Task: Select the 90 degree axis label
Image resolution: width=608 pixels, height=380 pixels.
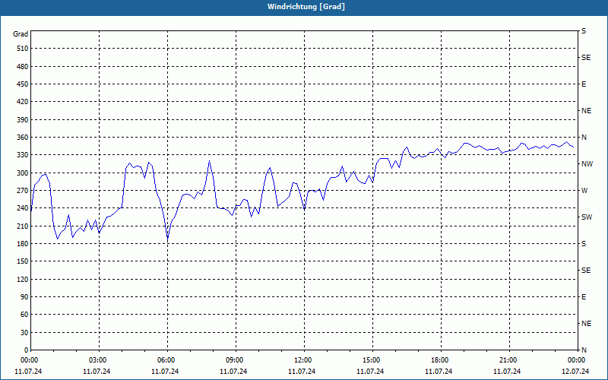Action: point(24,297)
